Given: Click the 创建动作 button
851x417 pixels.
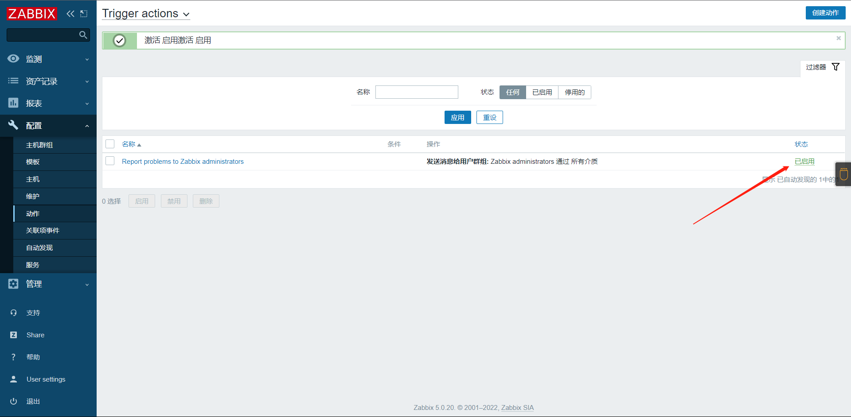Looking at the screenshot, I should [x=825, y=13].
